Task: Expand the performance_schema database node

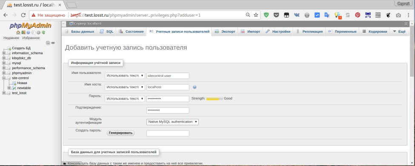Action: (x=4, y=68)
